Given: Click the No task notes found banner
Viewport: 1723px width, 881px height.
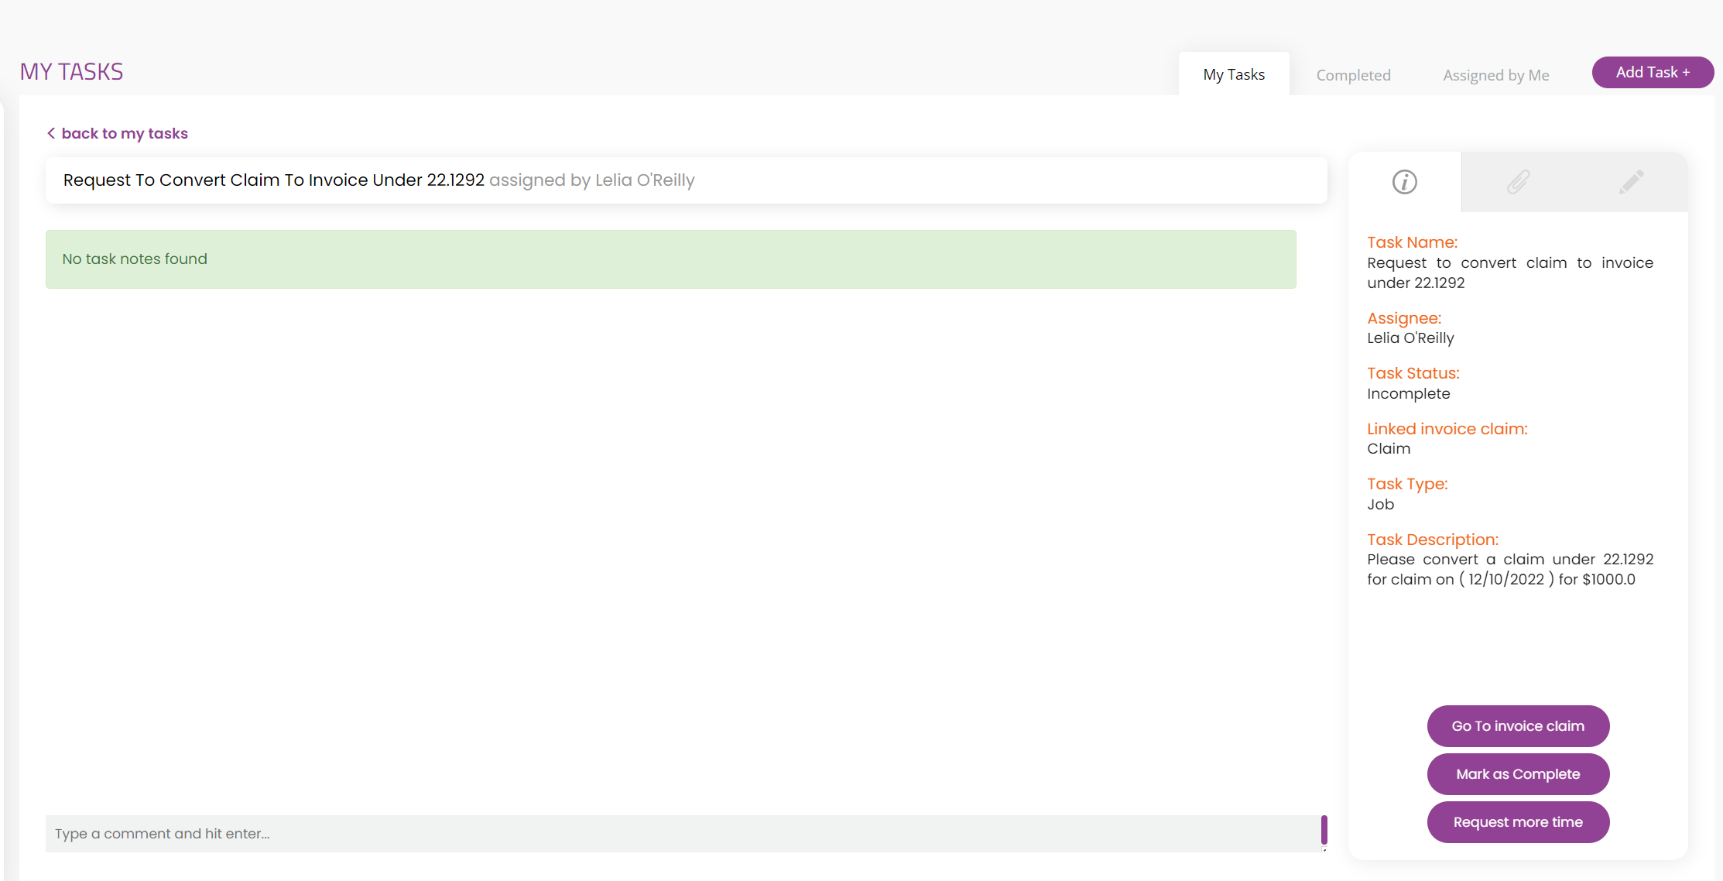Looking at the screenshot, I should point(670,259).
